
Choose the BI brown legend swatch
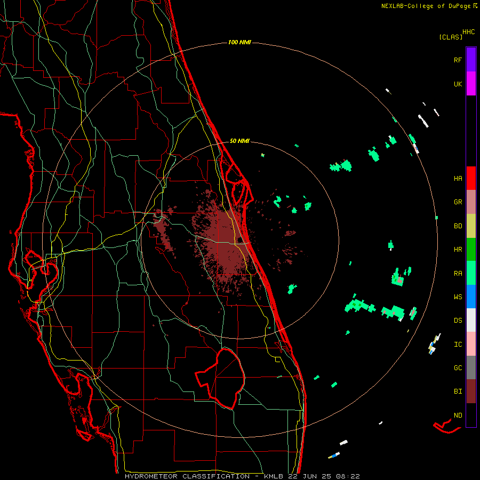click(x=471, y=391)
